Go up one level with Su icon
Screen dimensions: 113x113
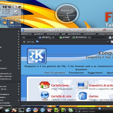pyautogui.click(x=53, y=38)
